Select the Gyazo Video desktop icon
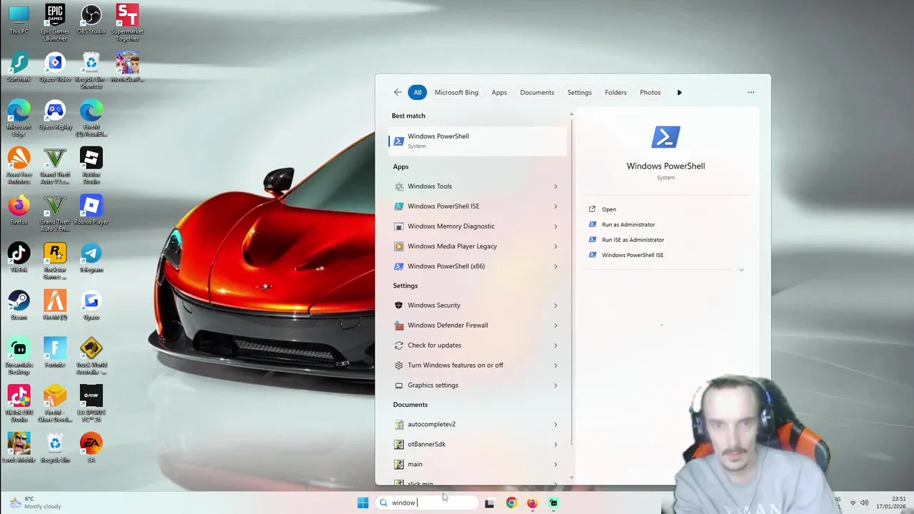The height and width of the screenshot is (514, 914). 55,67
